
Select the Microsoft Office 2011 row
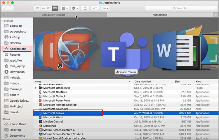126,88
